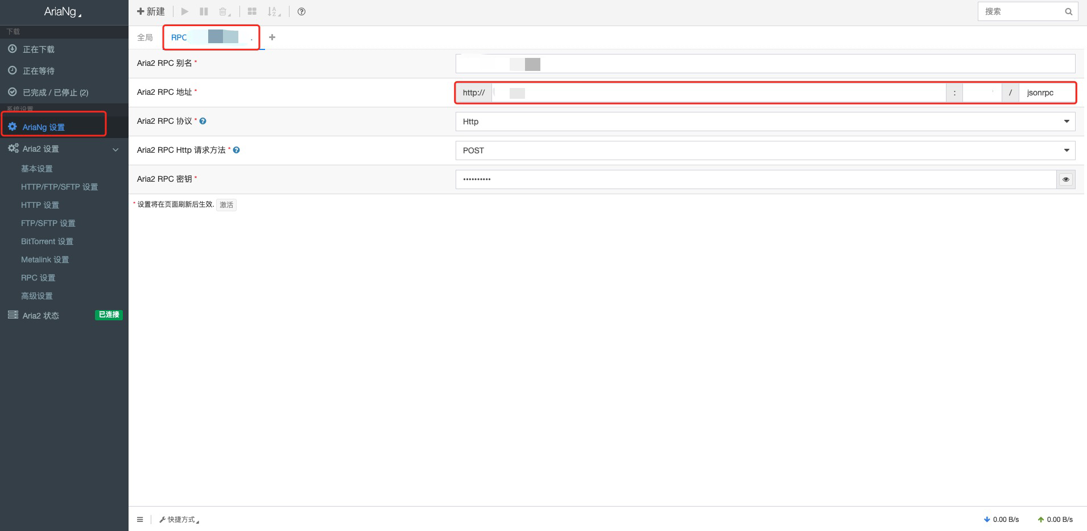Click the Aria2 RPC 别名 input
This screenshot has height=531, width=1087.
765,64
